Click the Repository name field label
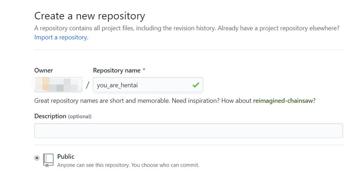Image resolution: width=353 pixels, height=176 pixels. (117, 70)
